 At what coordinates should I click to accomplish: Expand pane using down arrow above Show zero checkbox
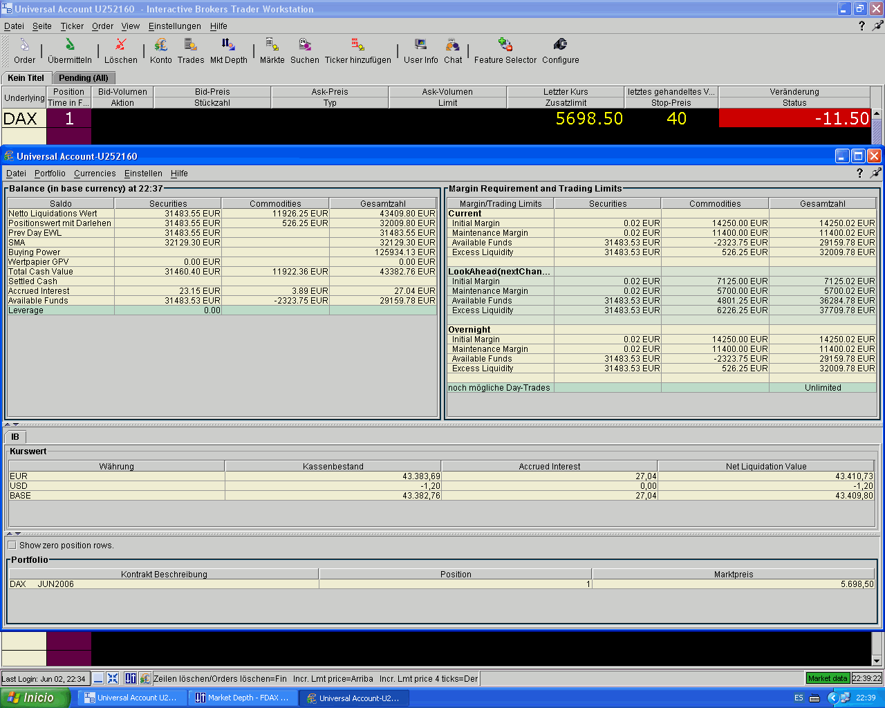pos(17,534)
